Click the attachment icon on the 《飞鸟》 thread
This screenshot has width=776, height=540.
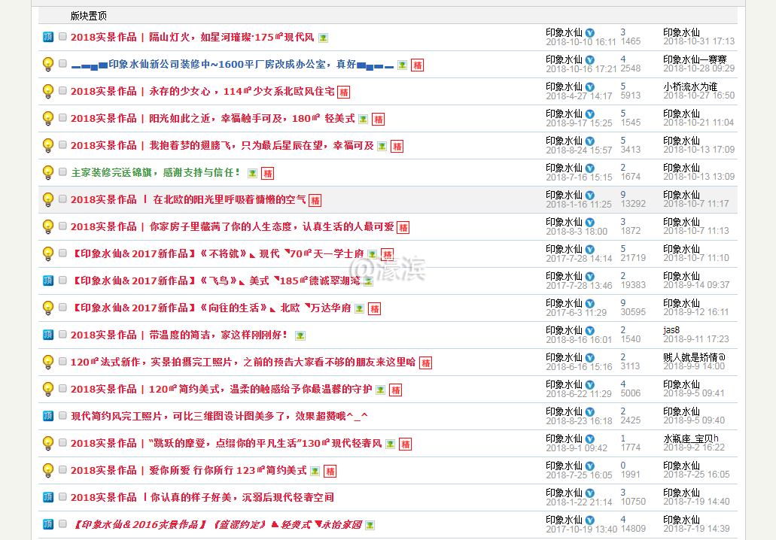368,281
